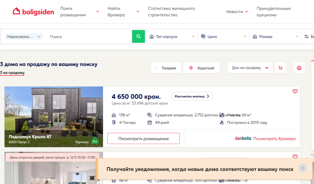Switch to Короткий map view
314x184 pixels.
(x=202, y=68)
